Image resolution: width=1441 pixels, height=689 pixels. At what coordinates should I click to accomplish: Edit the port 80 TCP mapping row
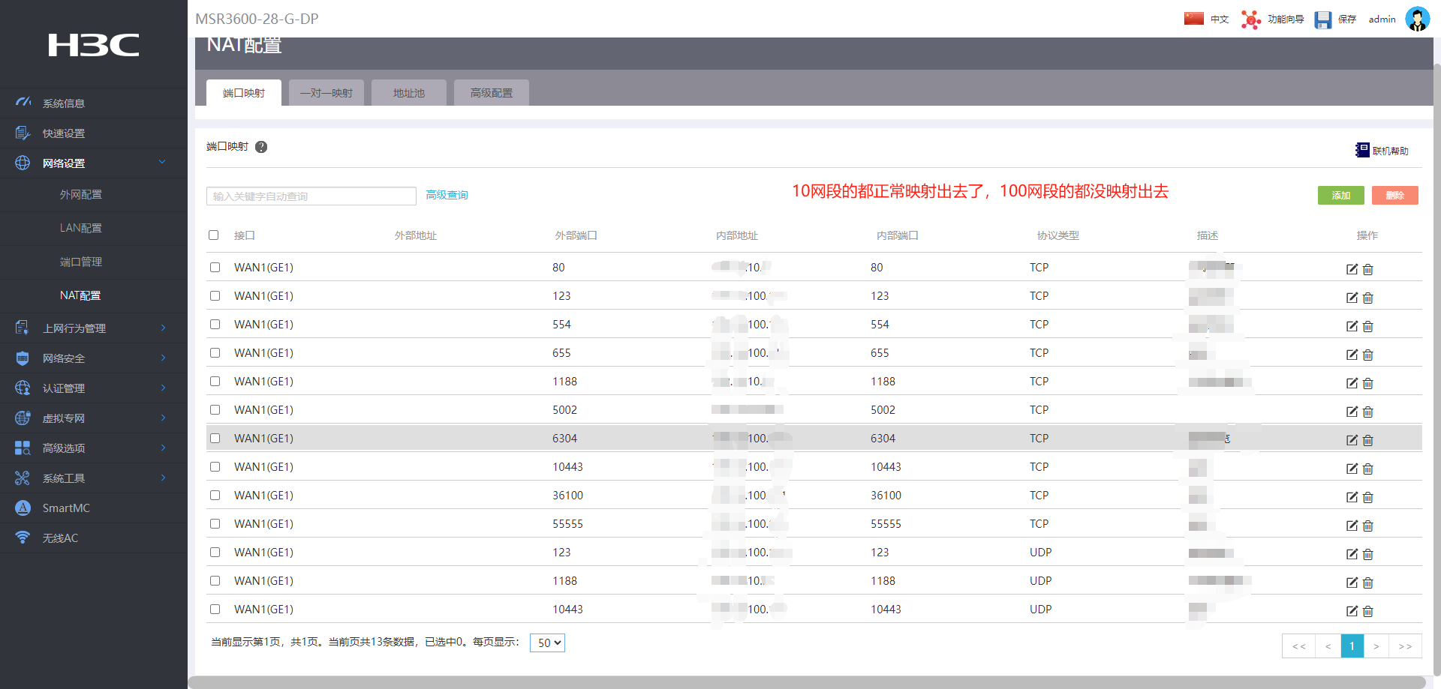click(1352, 269)
